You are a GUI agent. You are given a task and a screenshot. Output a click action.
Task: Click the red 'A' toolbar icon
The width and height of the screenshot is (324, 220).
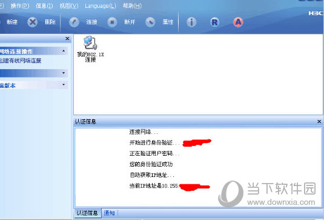238,22
